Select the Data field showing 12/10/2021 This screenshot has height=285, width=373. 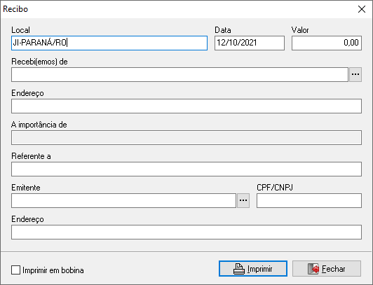(x=250, y=43)
